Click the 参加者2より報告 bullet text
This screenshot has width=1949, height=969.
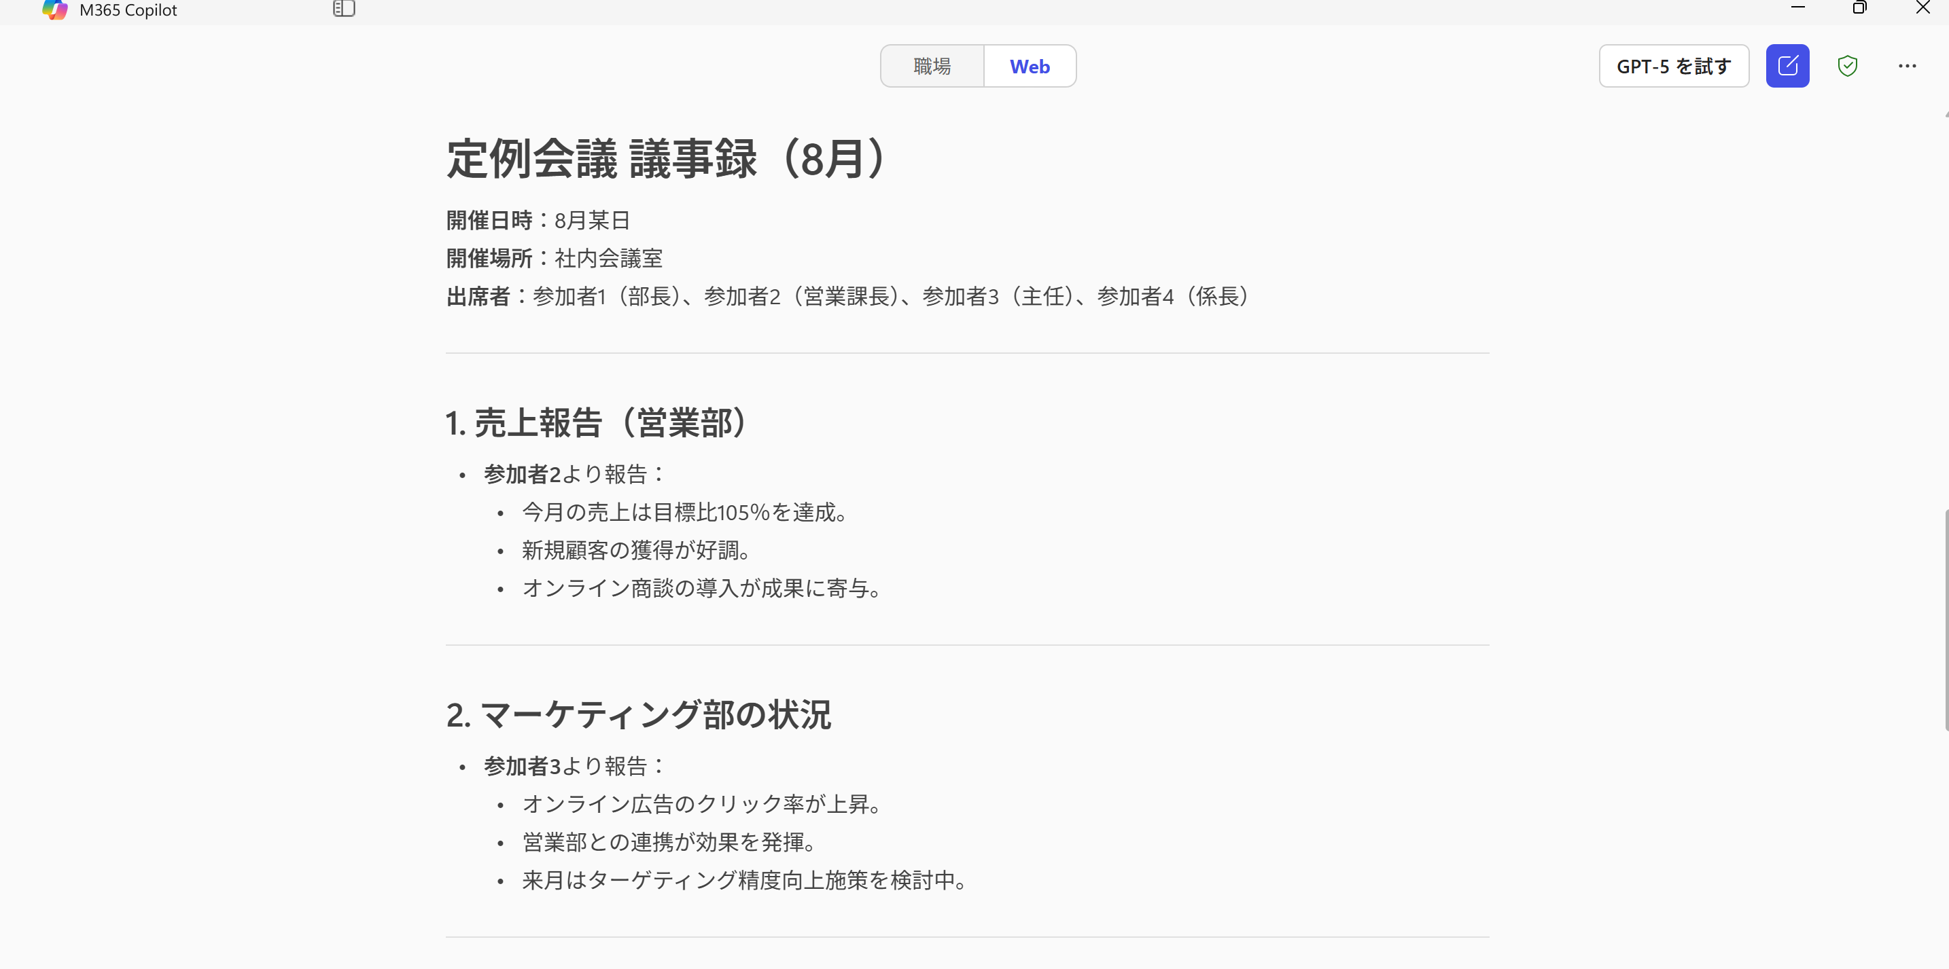click(x=574, y=474)
